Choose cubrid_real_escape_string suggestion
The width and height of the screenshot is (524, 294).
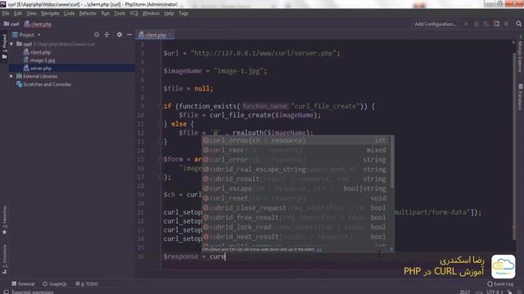[x=296, y=169]
